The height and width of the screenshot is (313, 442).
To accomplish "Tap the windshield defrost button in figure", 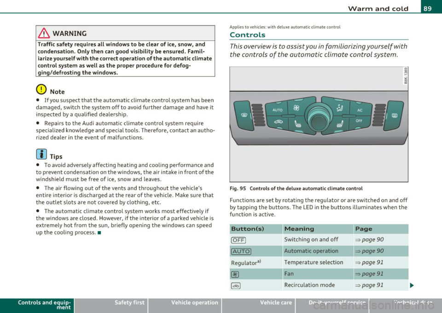I will (244, 115).
